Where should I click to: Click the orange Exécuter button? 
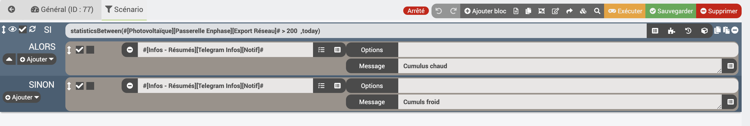(625, 11)
